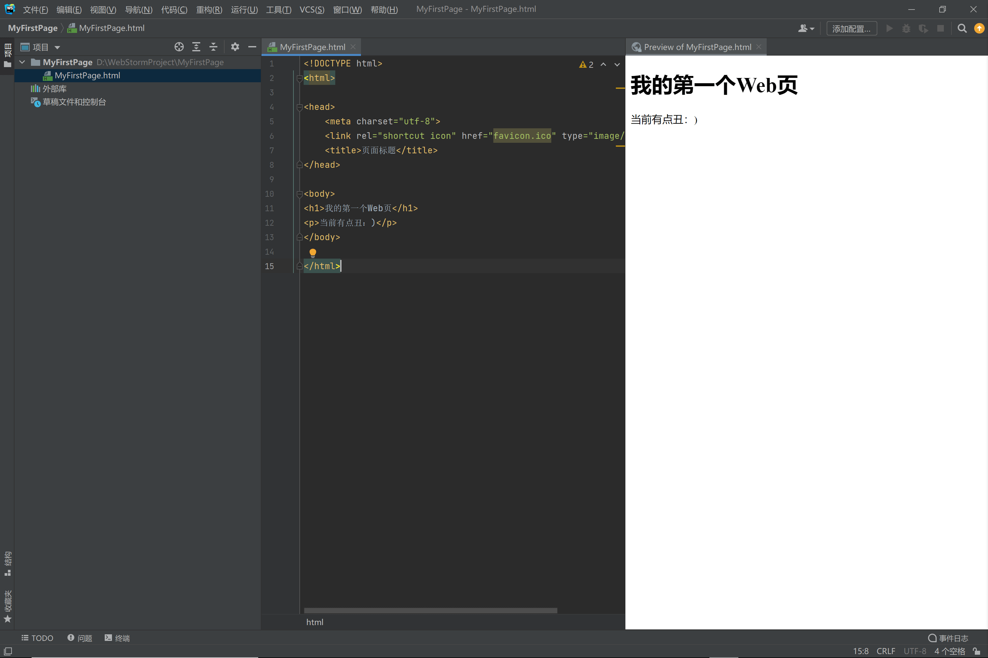Hide the Project tool window
Image resolution: width=988 pixels, height=658 pixels.
252,47
